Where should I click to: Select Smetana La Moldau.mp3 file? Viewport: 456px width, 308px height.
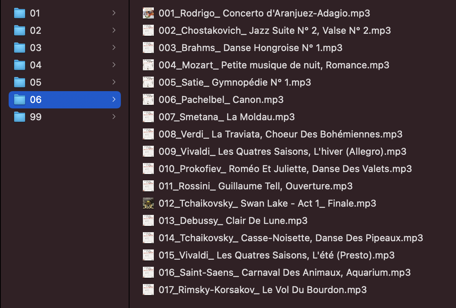[x=226, y=117]
